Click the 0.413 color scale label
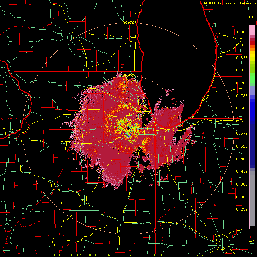Viewport: 257px width, 257px height. [x=242, y=172]
